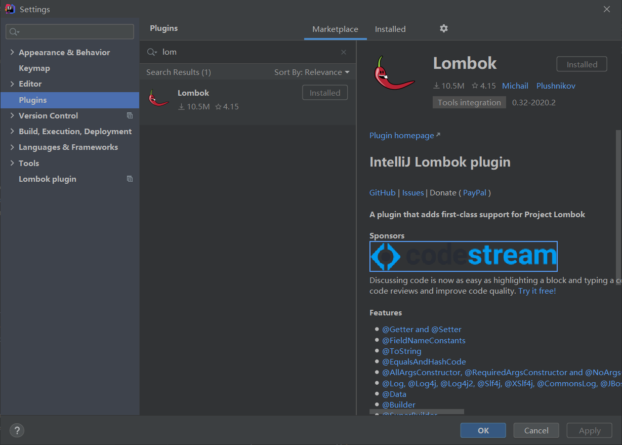Clear the plugin search field
This screenshot has width=622, height=445.
pyautogui.click(x=344, y=52)
